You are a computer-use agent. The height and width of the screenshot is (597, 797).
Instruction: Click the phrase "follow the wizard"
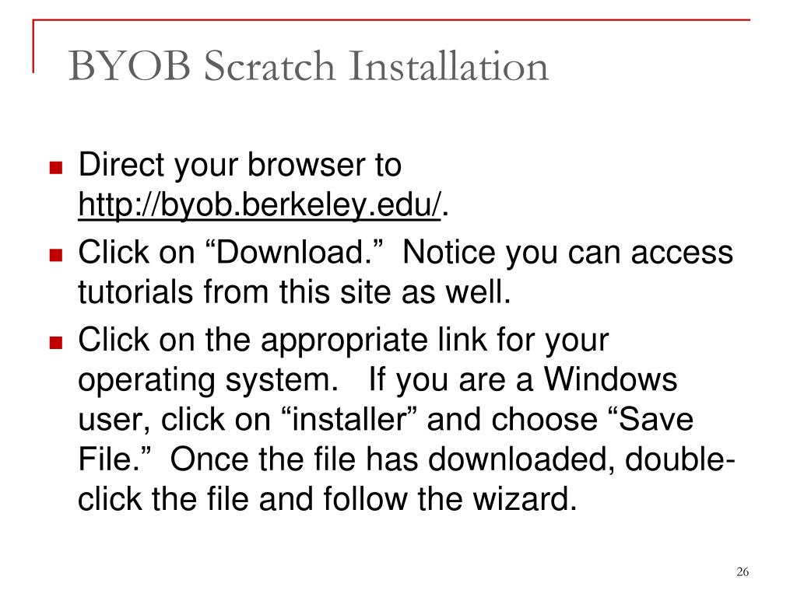pyautogui.click(x=451, y=498)
